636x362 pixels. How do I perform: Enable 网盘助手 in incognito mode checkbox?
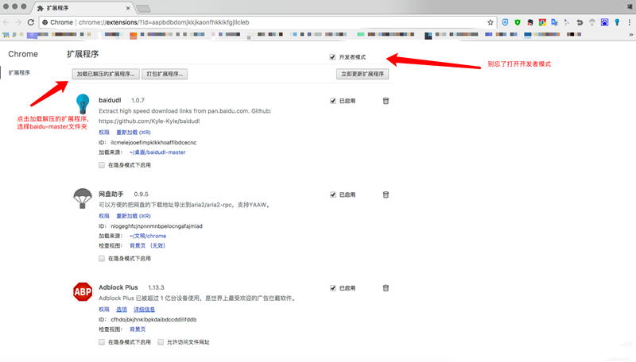tap(102, 258)
